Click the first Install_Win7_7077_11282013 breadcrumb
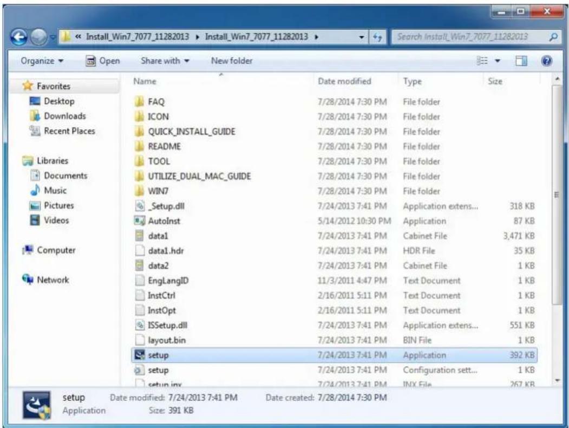Screen dimensions: 569x428 click(138, 37)
